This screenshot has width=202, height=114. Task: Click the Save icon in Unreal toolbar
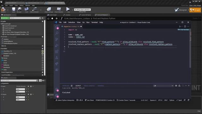[14, 10]
